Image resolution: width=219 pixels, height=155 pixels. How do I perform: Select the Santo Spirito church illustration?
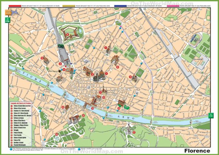(x=67, y=107)
